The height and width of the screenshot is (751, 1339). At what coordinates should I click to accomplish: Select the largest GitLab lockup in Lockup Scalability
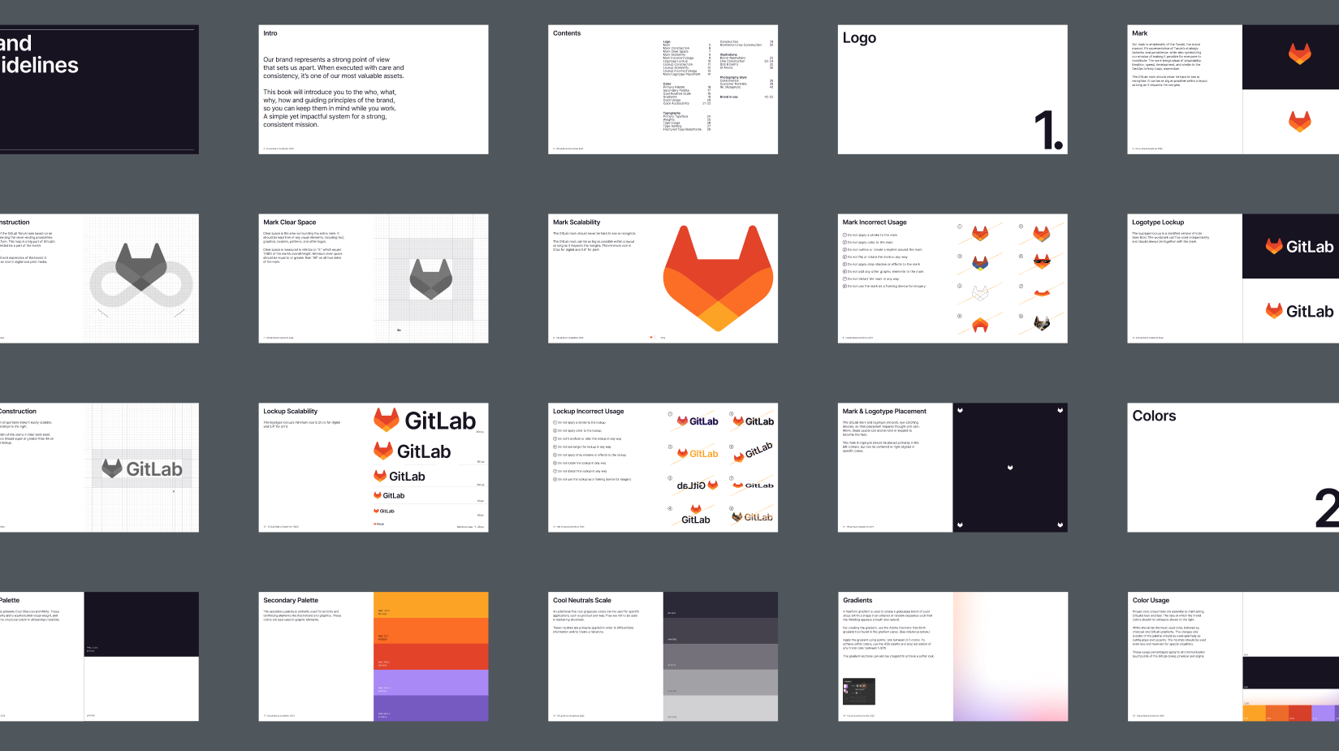tap(425, 421)
